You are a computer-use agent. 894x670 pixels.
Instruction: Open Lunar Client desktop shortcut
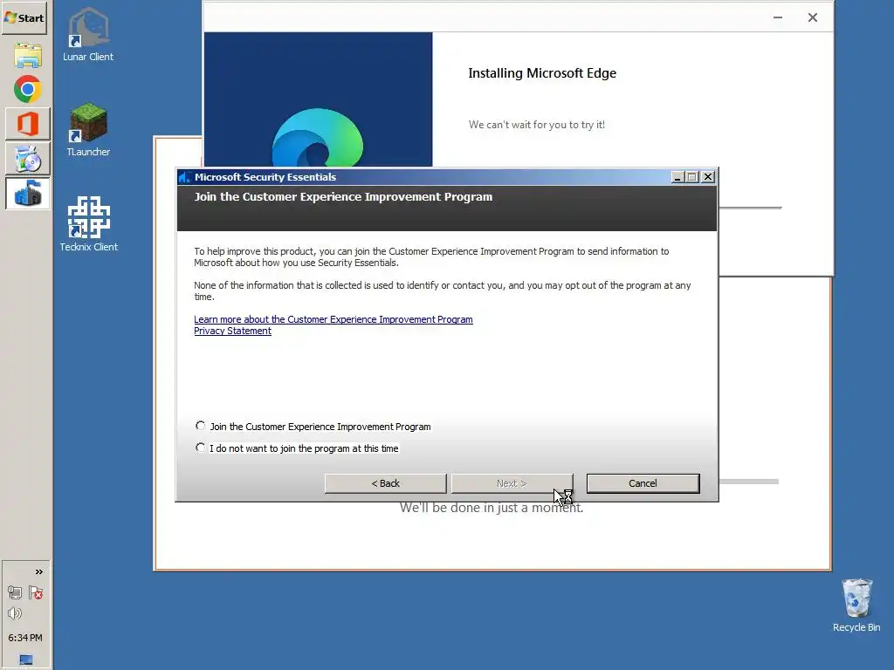(88, 35)
